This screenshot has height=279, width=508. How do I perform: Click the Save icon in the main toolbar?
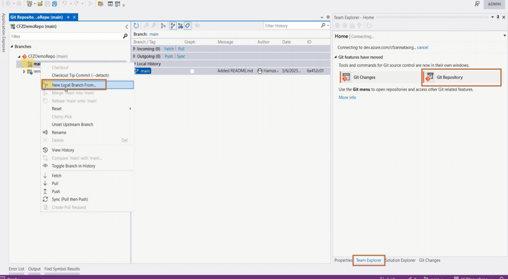coord(47,4)
